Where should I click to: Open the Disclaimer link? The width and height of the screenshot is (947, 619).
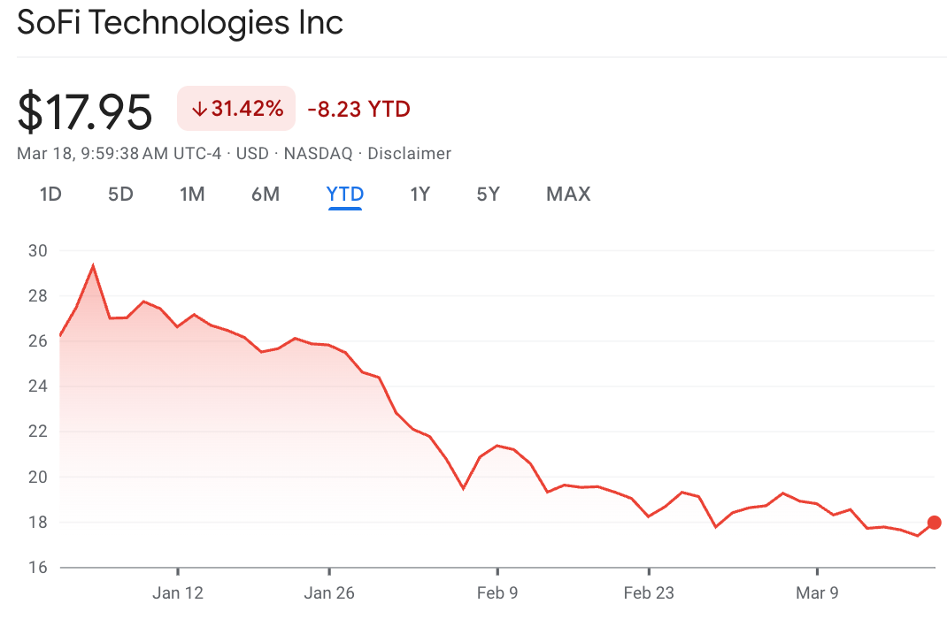(x=409, y=154)
